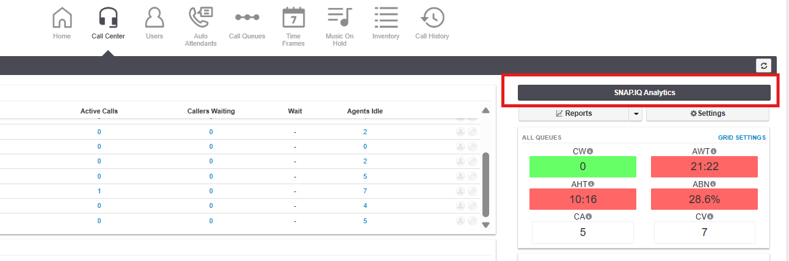
Task: Click the green CW tile showing 0
Action: [x=583, y=166]
